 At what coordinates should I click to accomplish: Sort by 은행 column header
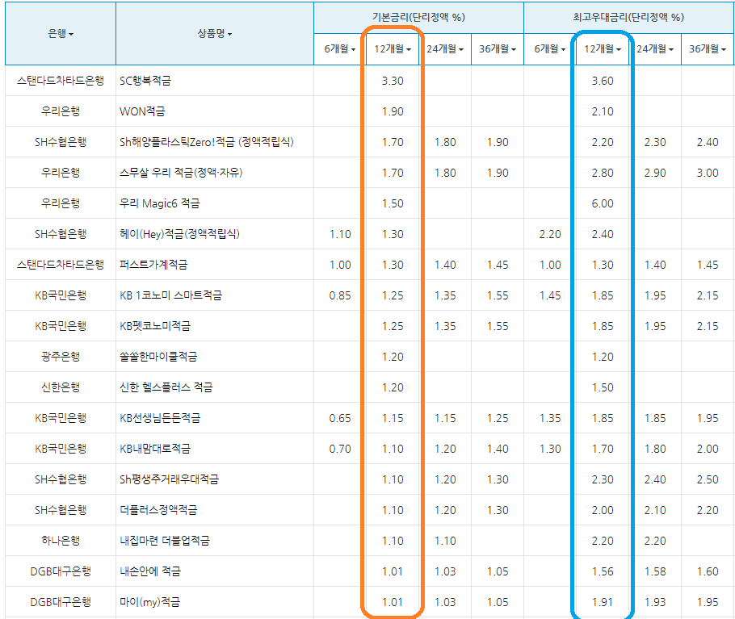click(x=61, y=34)
